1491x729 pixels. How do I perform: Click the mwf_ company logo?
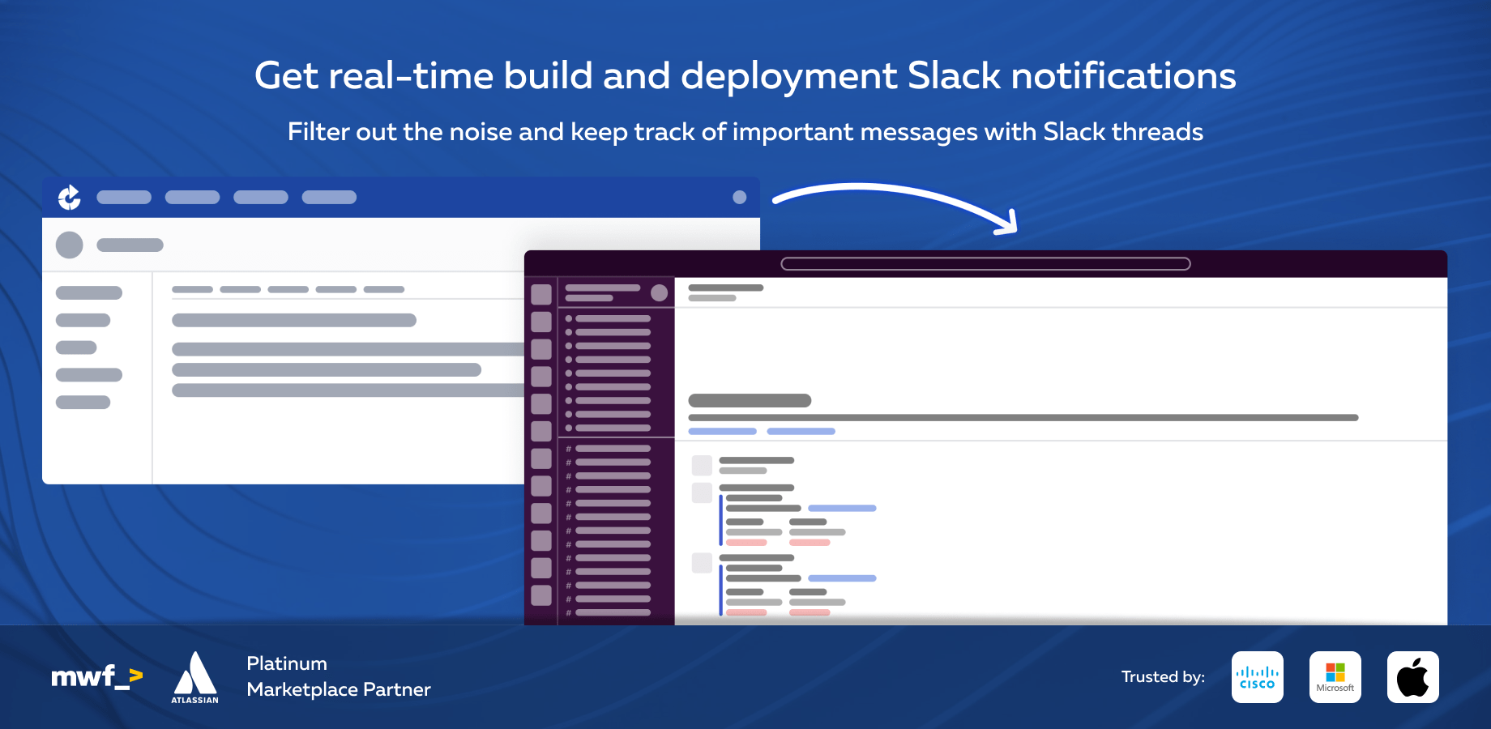coord(97,676)
